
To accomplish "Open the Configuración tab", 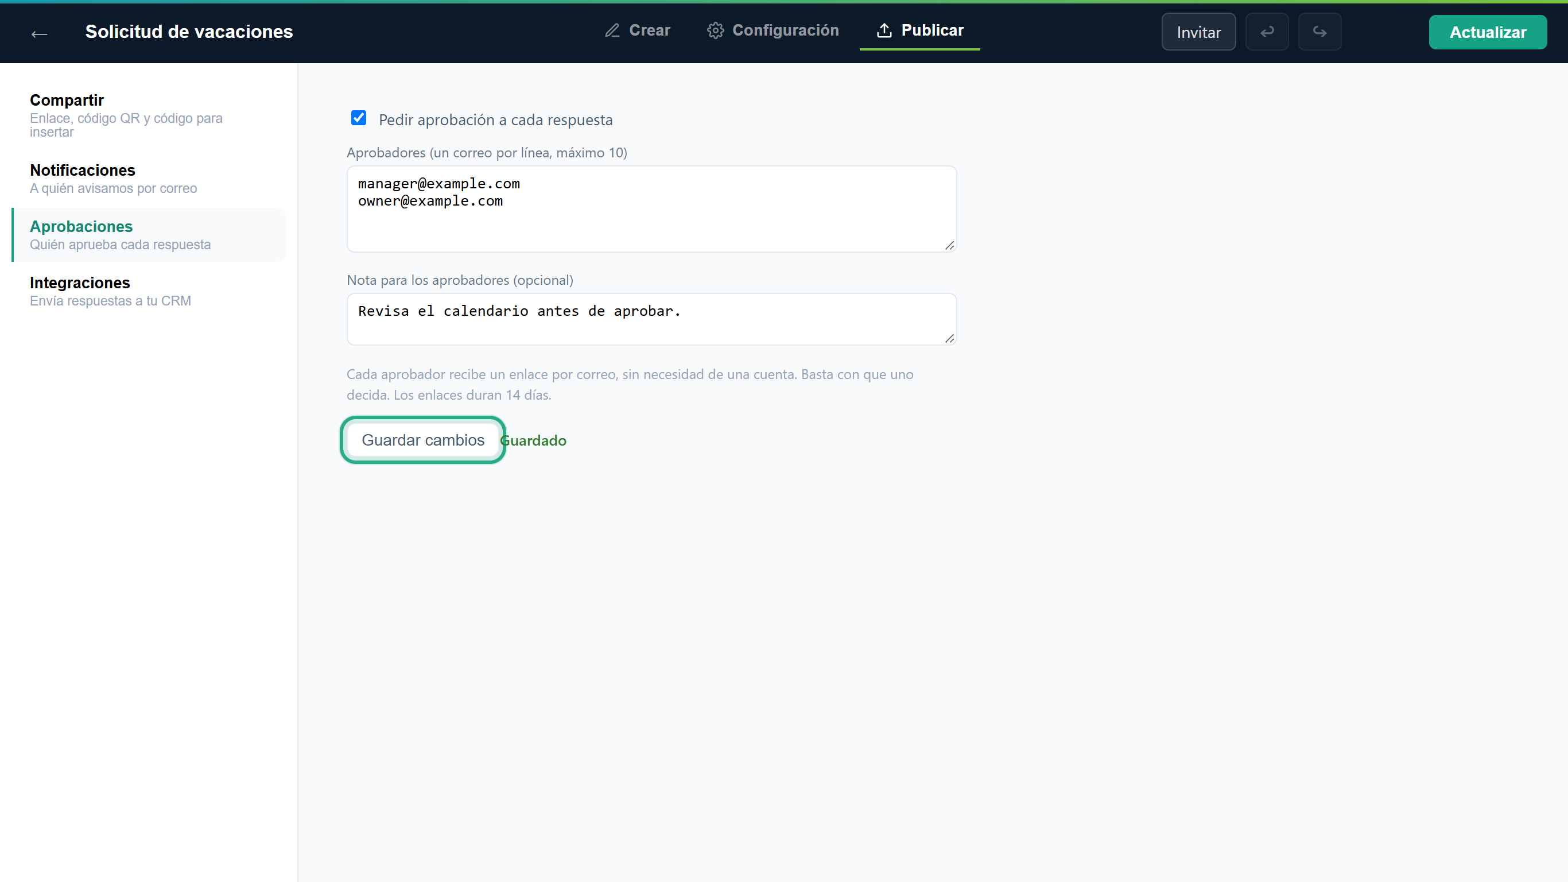I will point(773,30).
